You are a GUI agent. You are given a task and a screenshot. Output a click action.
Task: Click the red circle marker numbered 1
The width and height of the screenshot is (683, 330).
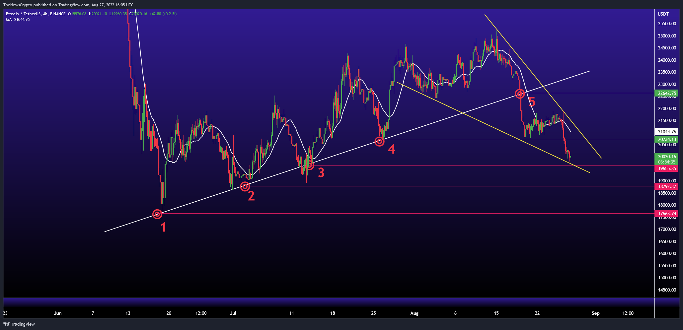[157, 214]
